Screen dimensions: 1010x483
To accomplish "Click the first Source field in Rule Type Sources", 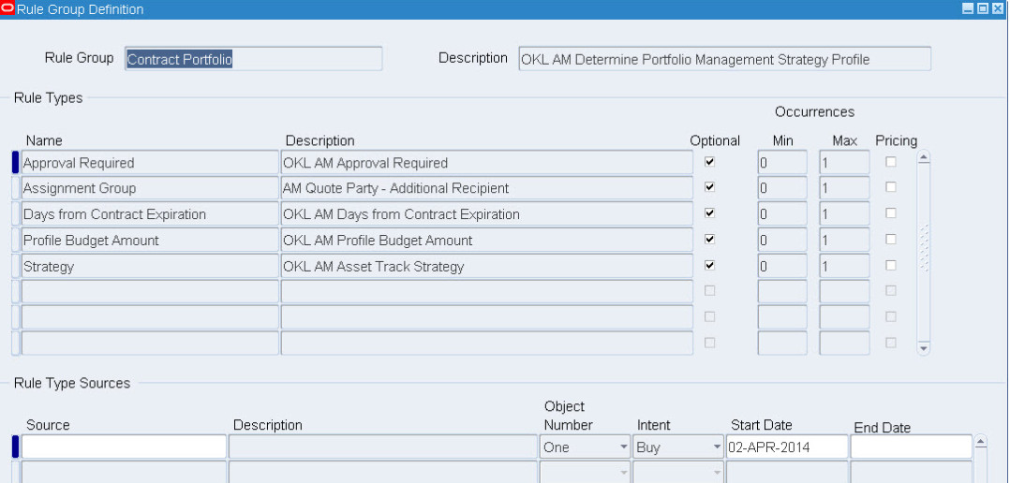I will point(124,447).
